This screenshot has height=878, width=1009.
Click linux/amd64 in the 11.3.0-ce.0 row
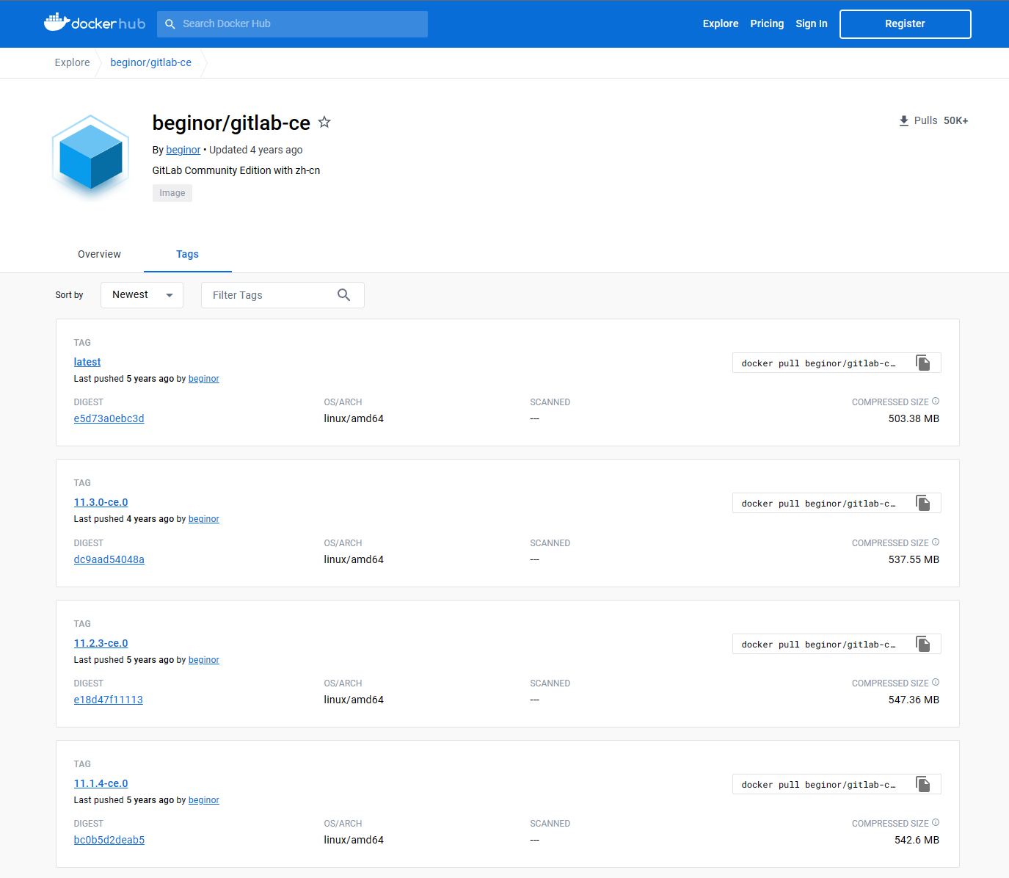click(x=354, y=559)
